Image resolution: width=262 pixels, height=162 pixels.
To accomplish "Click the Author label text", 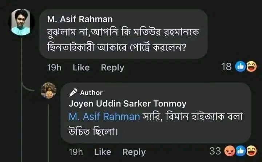I will coord(91,92).
